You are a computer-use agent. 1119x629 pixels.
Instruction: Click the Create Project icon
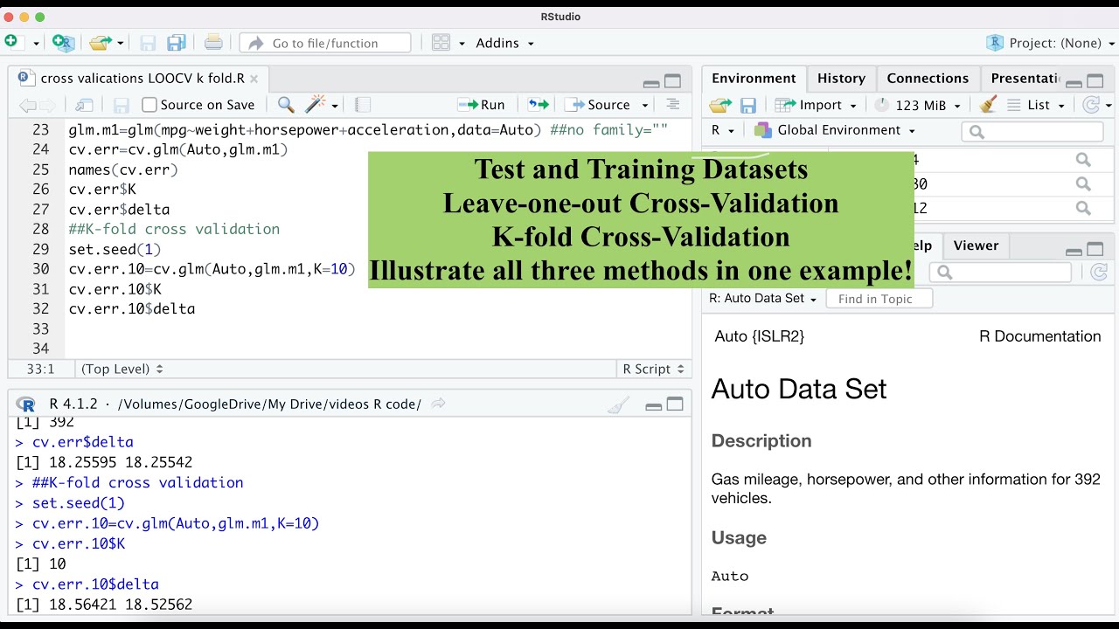[x=63, y=42]
